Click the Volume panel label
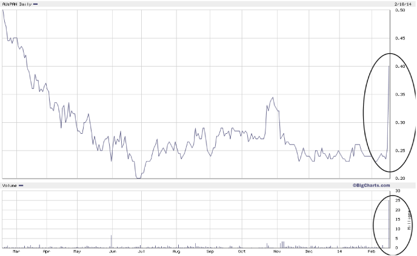The height and width of the screenshot is (256, 417). pos(10,184)
